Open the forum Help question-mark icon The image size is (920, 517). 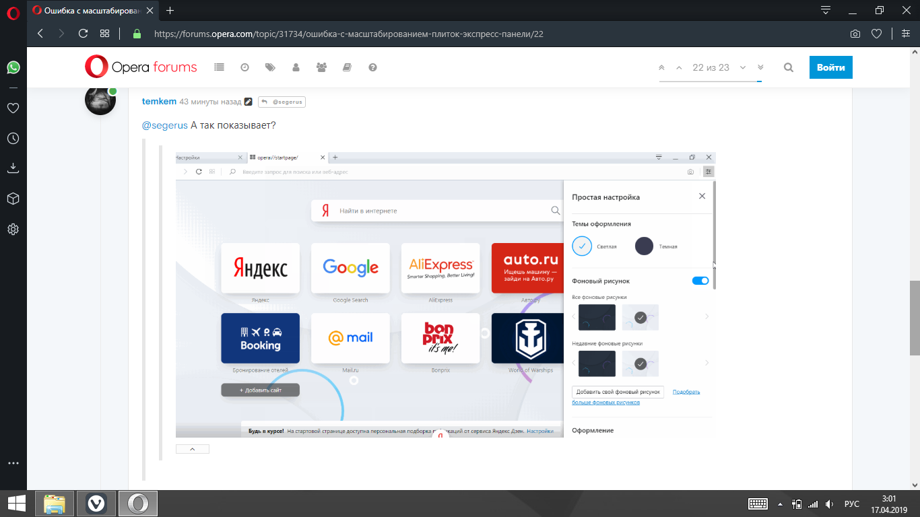tap(372, 67)
